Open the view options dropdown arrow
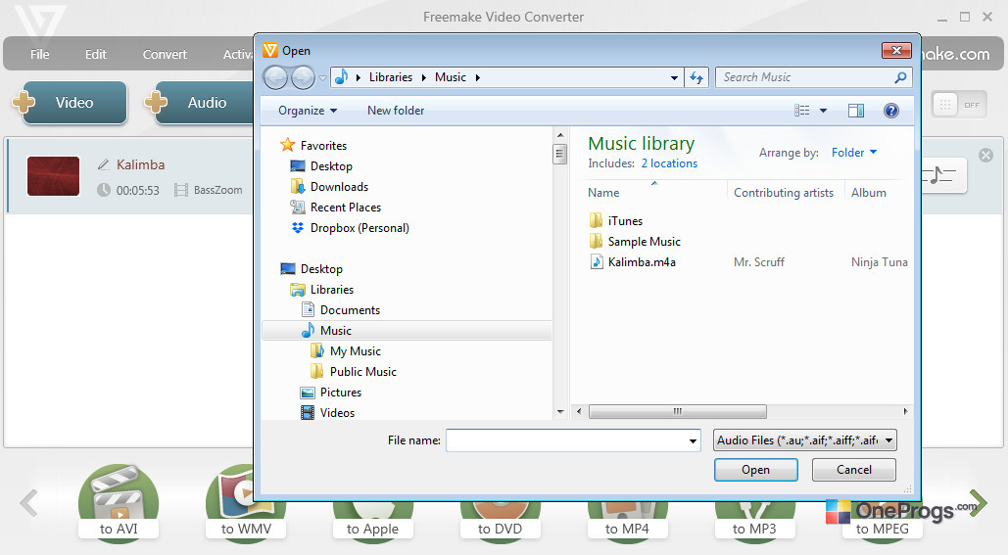This screenshot has height=555, width=1008. click(823, 111)
